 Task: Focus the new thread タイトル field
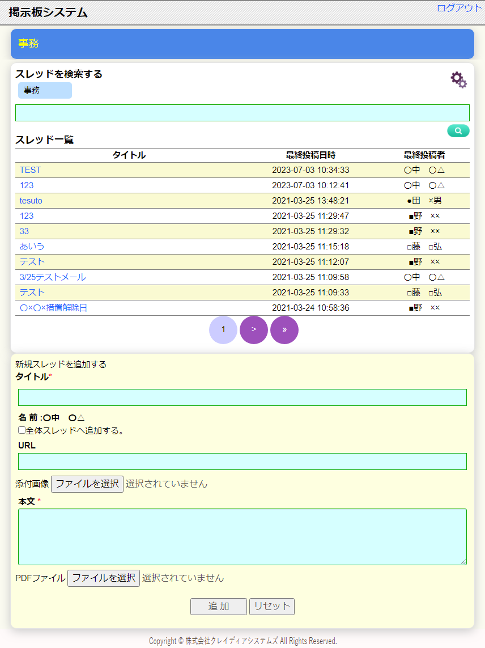(x=242, y=397)
